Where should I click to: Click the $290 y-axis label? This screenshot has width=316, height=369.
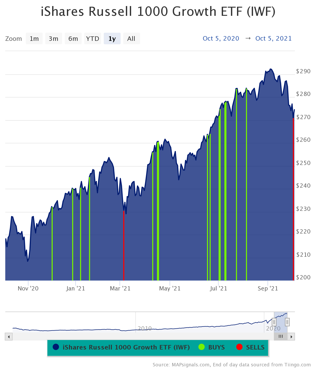point(303,71)
